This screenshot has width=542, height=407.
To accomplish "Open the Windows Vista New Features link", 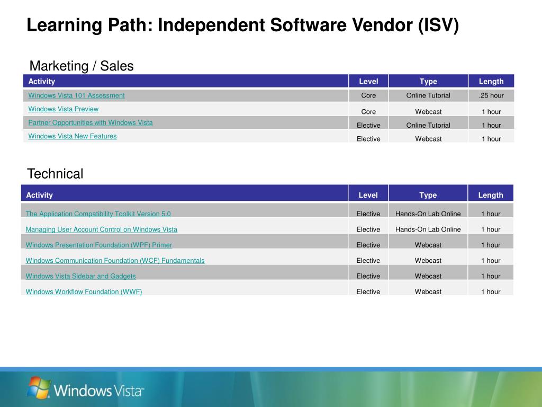I will click(x=72, y=136).
